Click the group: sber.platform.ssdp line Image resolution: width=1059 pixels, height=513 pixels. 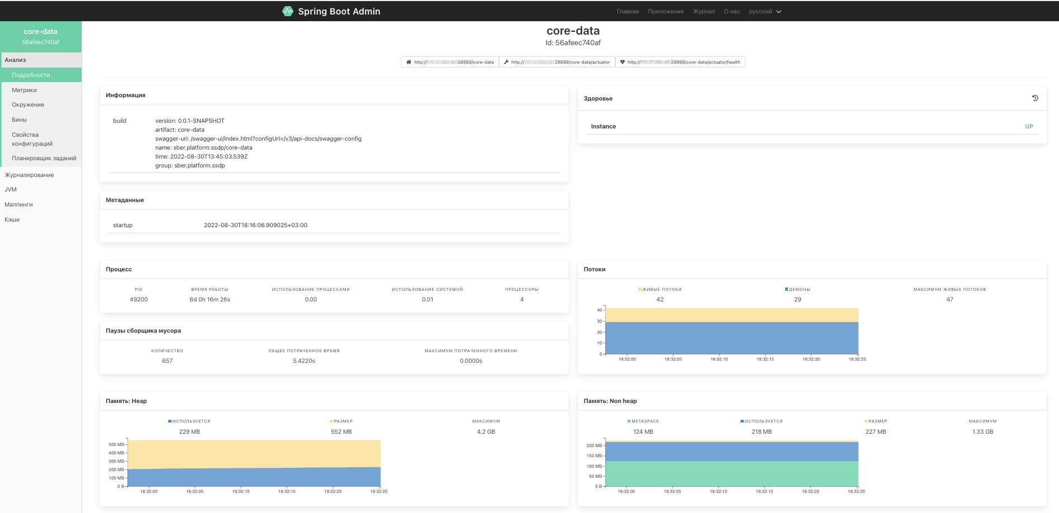coord(190,166)
